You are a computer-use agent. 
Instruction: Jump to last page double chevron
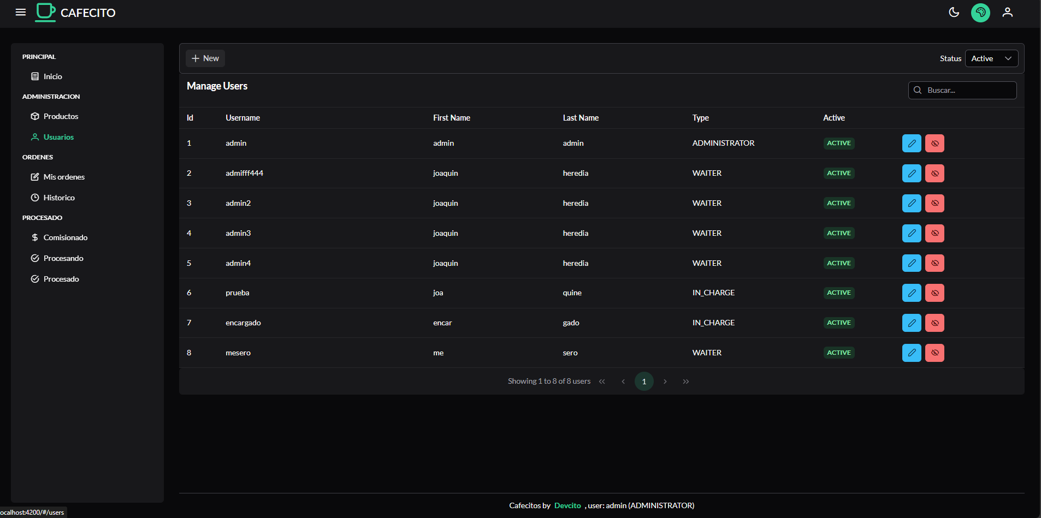685,382
